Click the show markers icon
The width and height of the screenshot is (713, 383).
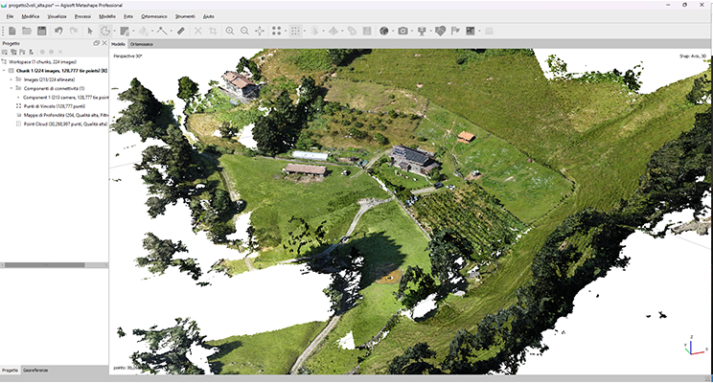[x=422, y=31]
